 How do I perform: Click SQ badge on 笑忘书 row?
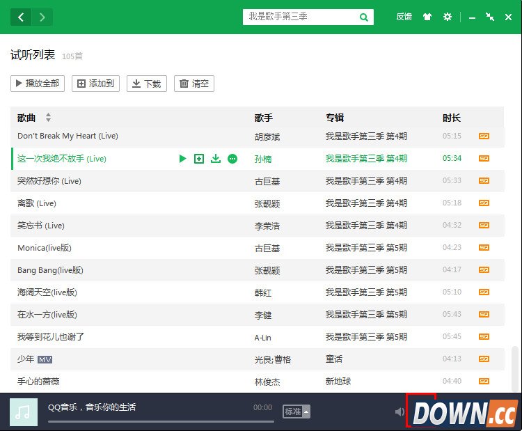click(484, 225)
